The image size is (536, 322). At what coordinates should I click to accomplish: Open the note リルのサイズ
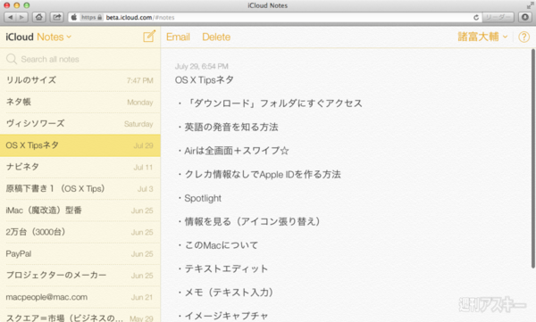tap(80, 80)
